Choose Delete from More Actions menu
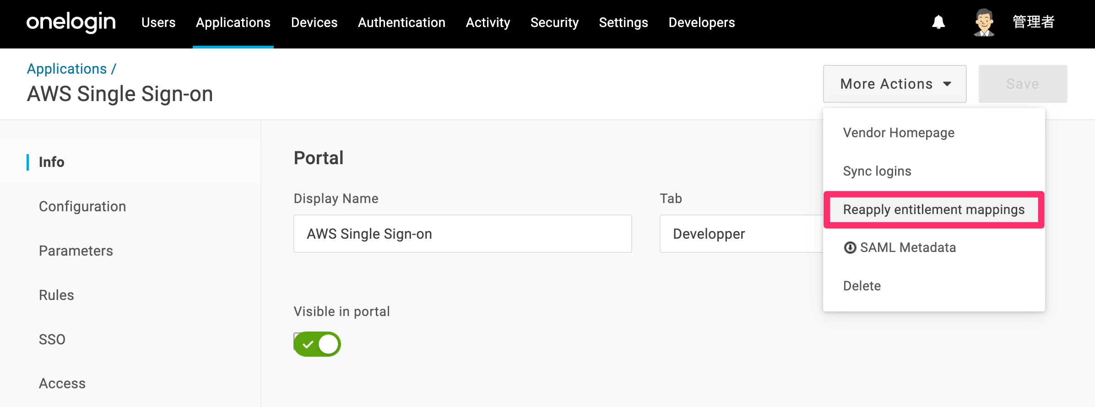 [x=934, y=286]
